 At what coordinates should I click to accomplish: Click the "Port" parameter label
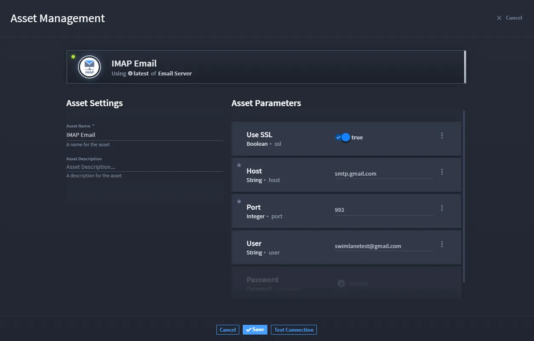point(254,207)
